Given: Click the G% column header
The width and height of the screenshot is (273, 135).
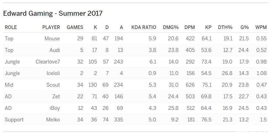Looking at the screenshot, I should 244,27.
